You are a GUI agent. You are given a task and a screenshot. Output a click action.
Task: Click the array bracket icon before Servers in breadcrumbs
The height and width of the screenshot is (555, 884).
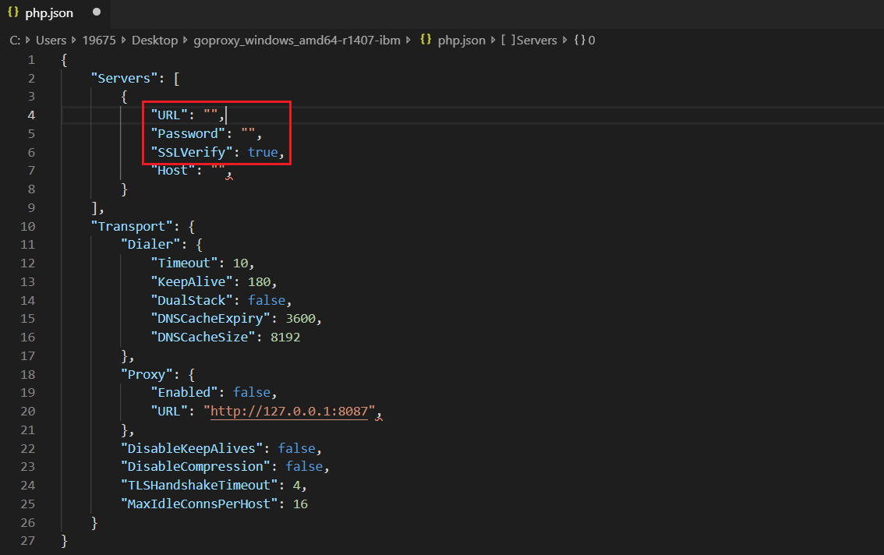[506, 40]
